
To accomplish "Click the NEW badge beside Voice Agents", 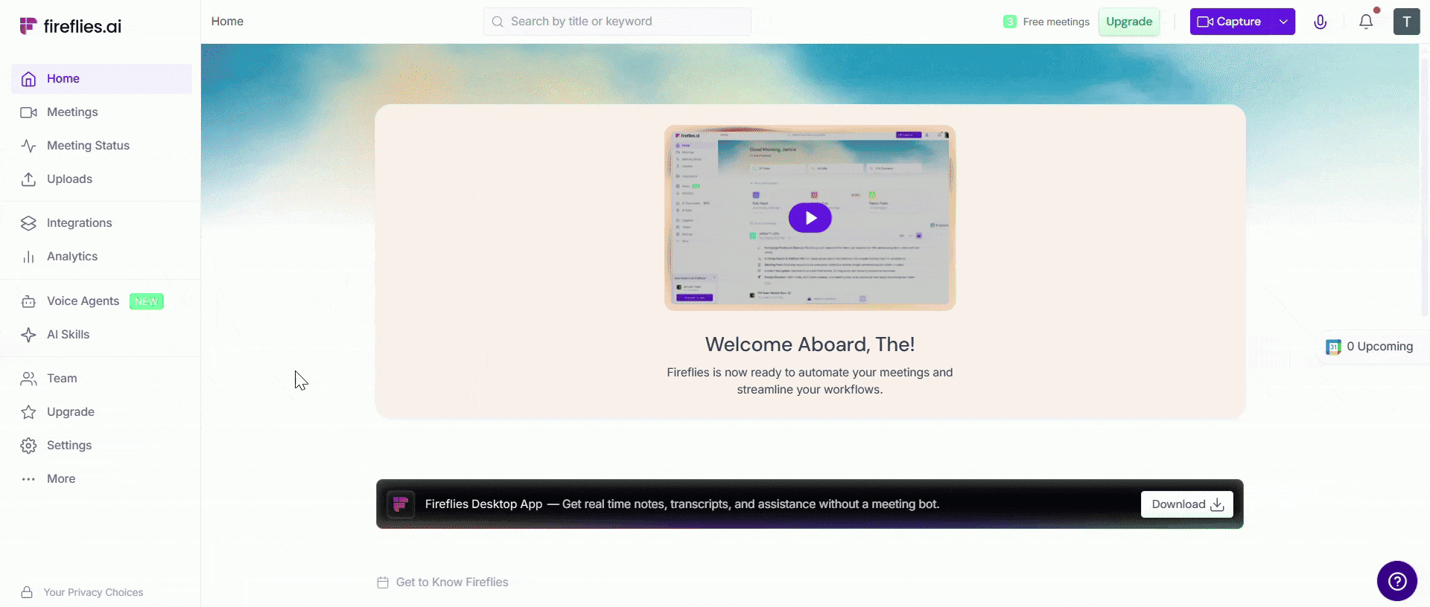I will (147, 301).
